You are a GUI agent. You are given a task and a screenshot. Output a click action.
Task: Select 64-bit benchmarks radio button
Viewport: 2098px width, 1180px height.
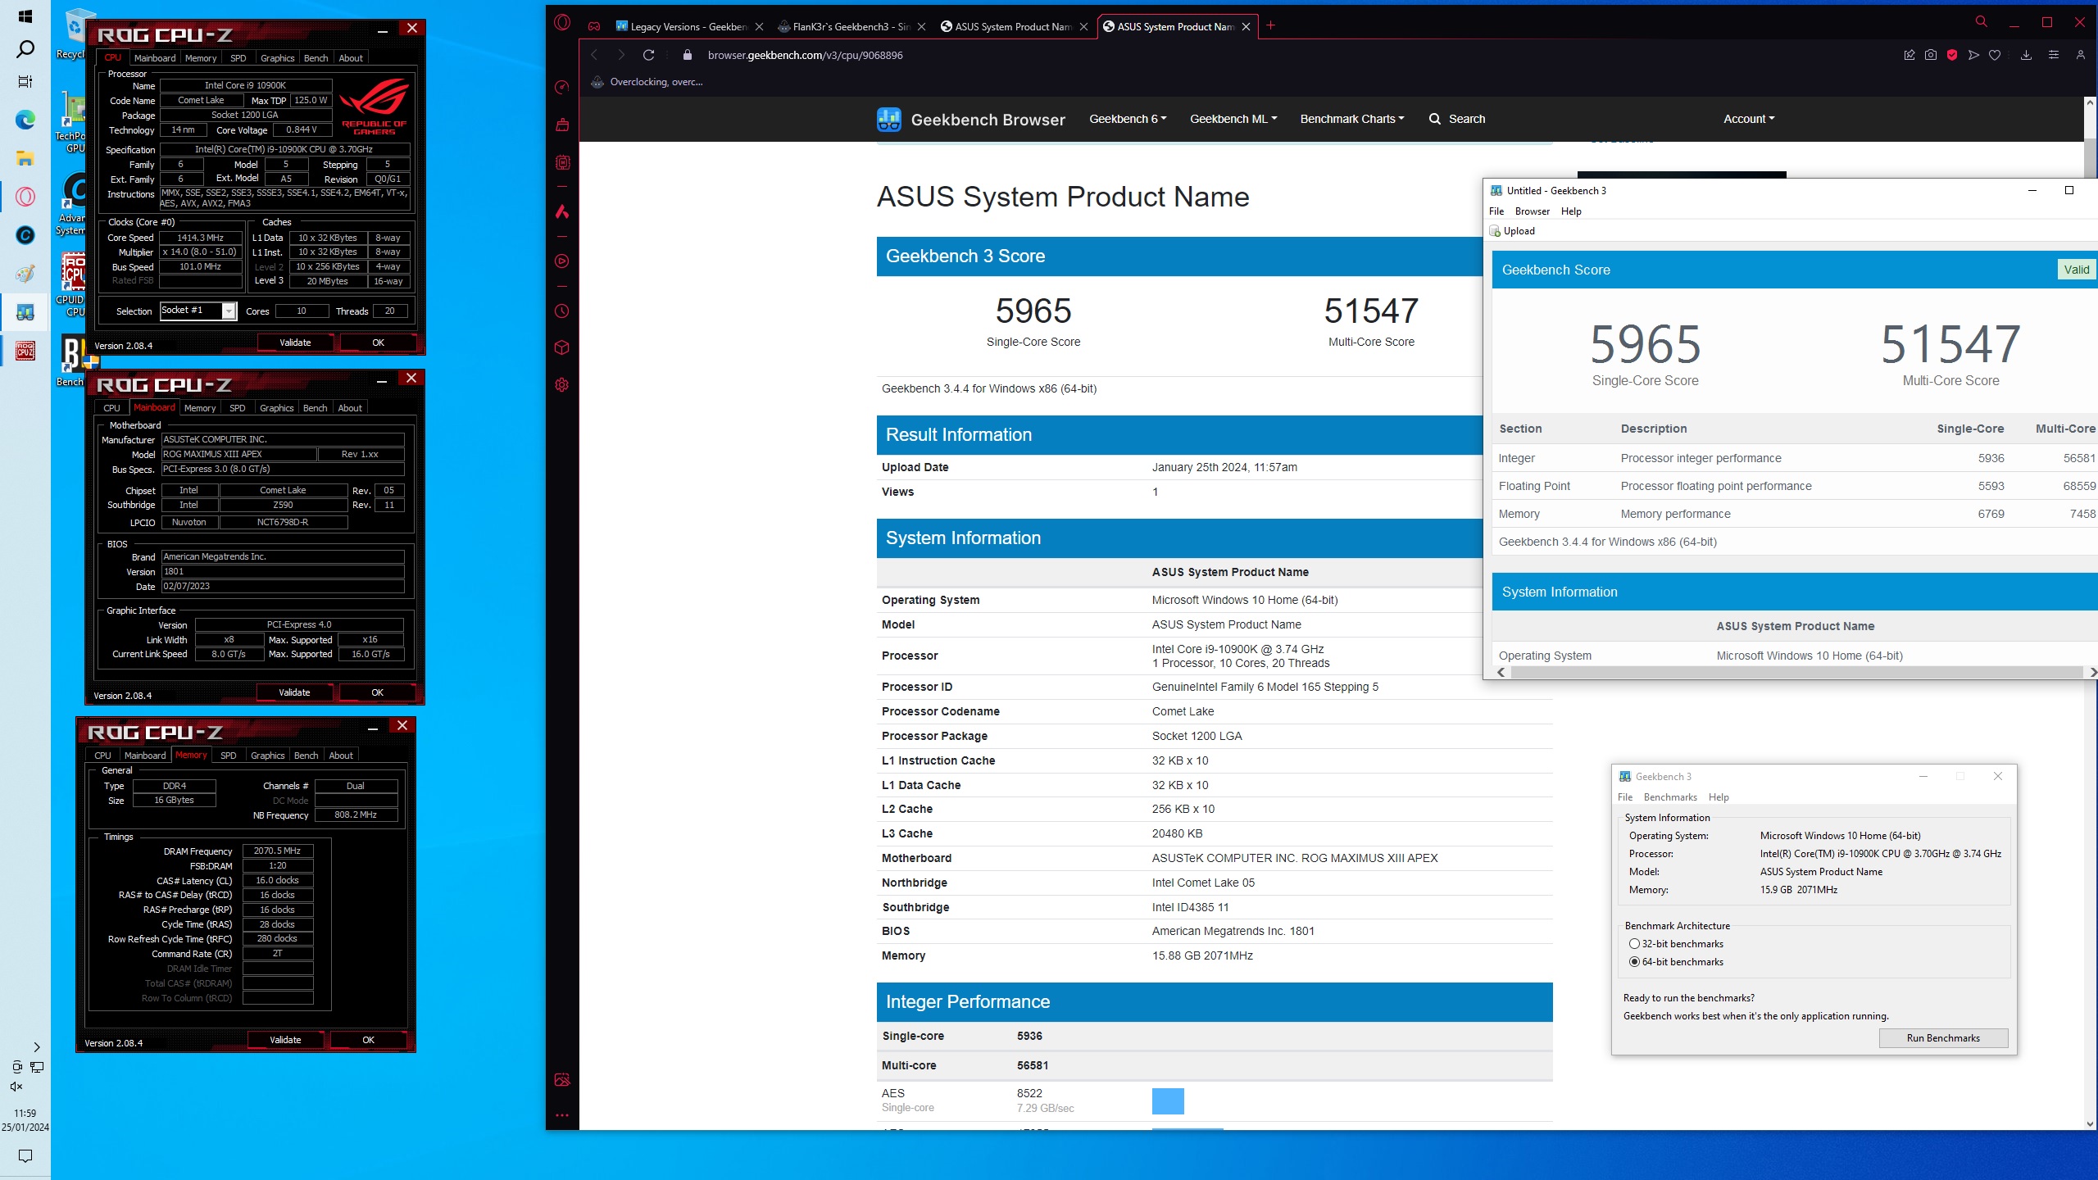(x=1634, y=962)
